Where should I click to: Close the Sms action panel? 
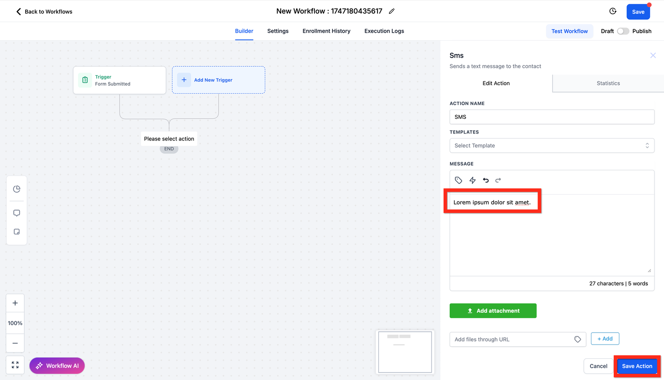[x=653, y=55]
